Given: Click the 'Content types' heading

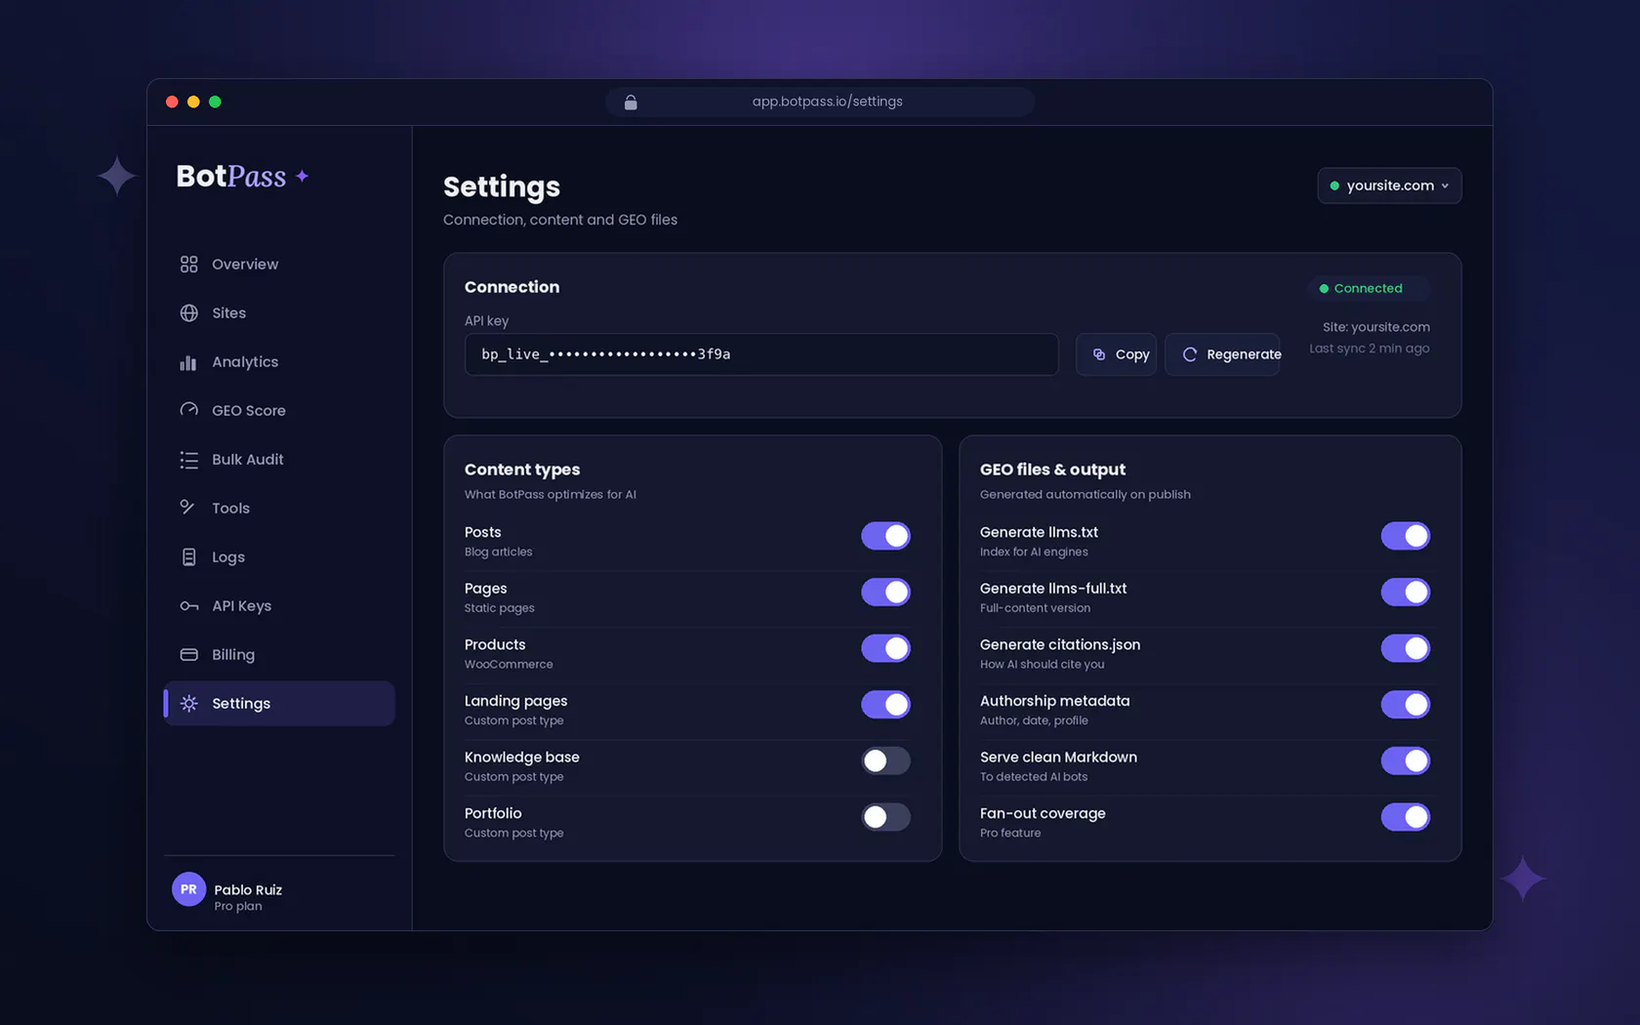Looking at the screenshot, I should 522,470.
